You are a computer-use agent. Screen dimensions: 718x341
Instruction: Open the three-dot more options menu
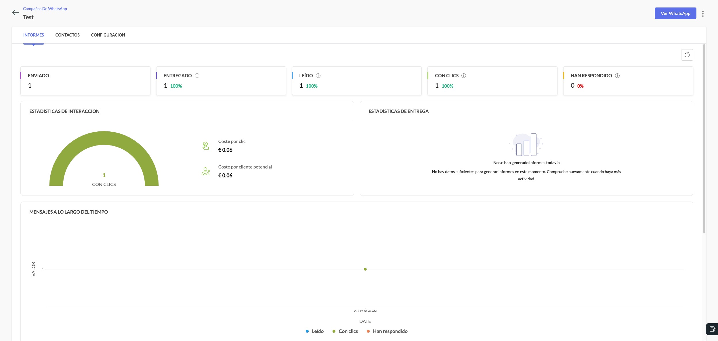click(703, 14)
